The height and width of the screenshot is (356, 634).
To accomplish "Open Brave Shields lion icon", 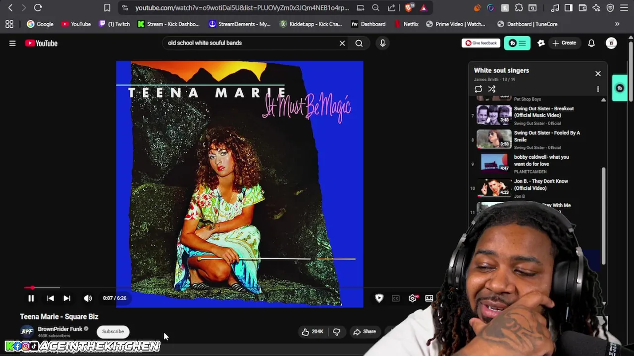I will coord(409,8).
